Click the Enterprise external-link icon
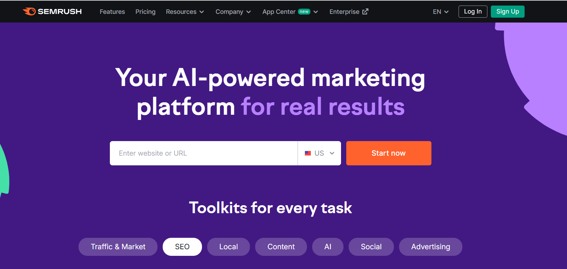This screenshot has height=269, width=567. click(x=365, y=11)
